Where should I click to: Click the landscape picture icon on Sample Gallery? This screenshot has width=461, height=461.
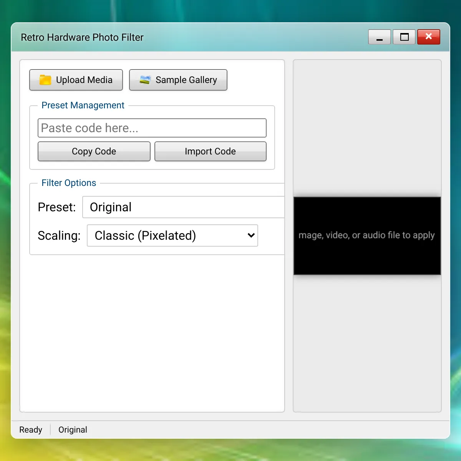[145, 80]
